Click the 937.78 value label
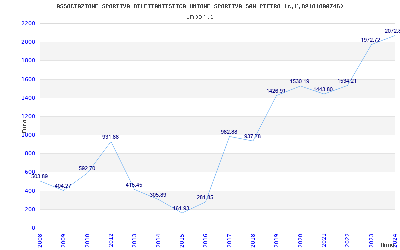The width and height of the screenshot is (400, 250). [252, 136]
